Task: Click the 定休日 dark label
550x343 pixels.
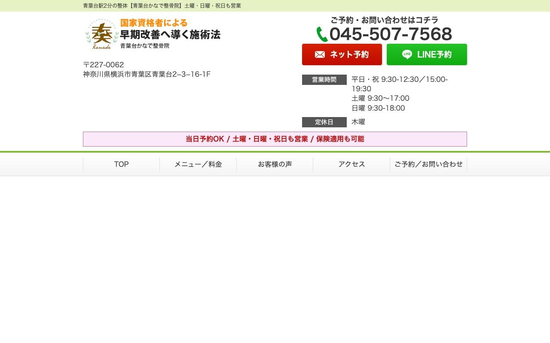Action: click(324, 122)
